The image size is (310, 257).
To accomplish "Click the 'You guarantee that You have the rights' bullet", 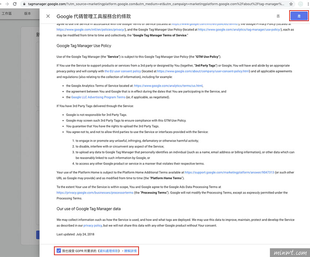I will [x=112, y=126].
